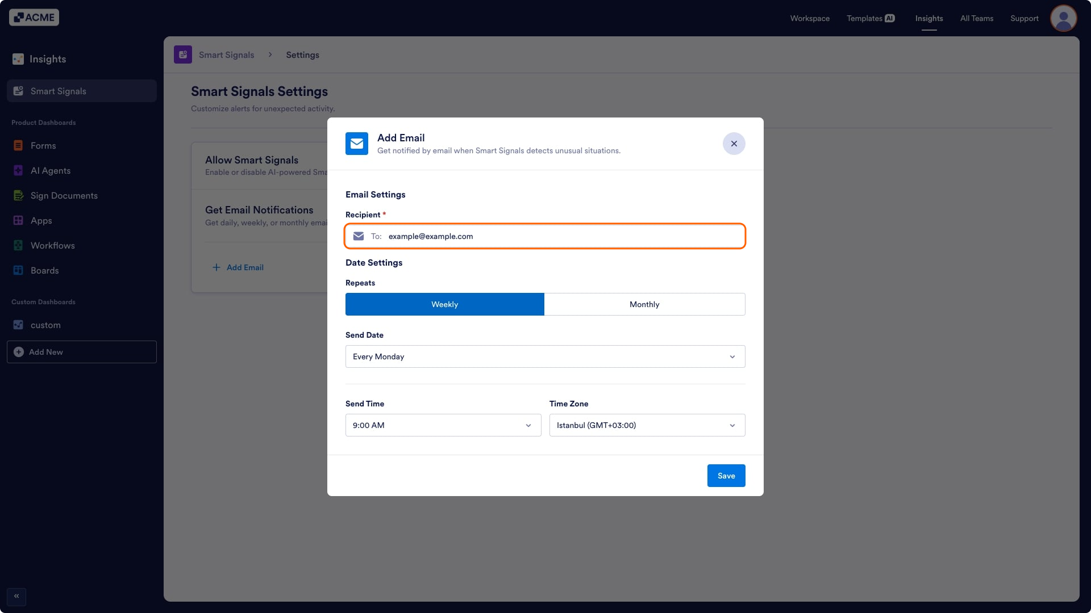
Task: Click the recipient email input field
Action: coord(544,236)
